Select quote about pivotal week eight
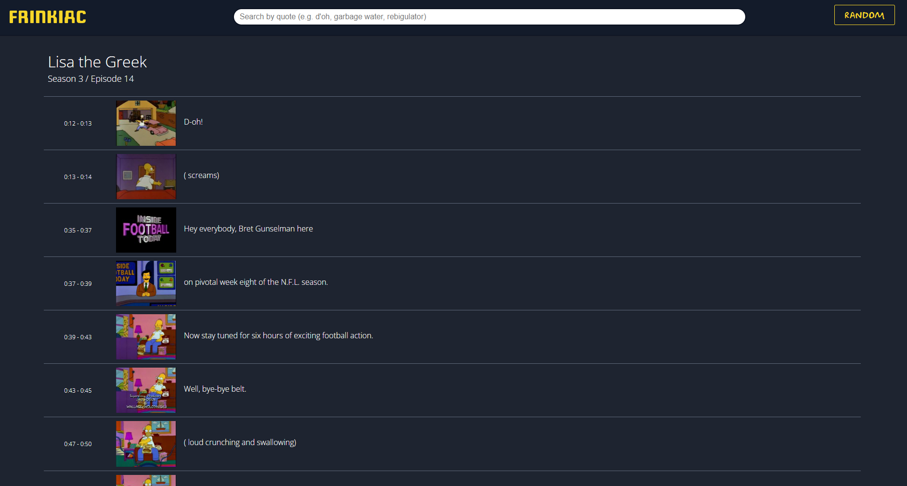The height and width of the screenshot is (486, 907). [x=256, y=282]
